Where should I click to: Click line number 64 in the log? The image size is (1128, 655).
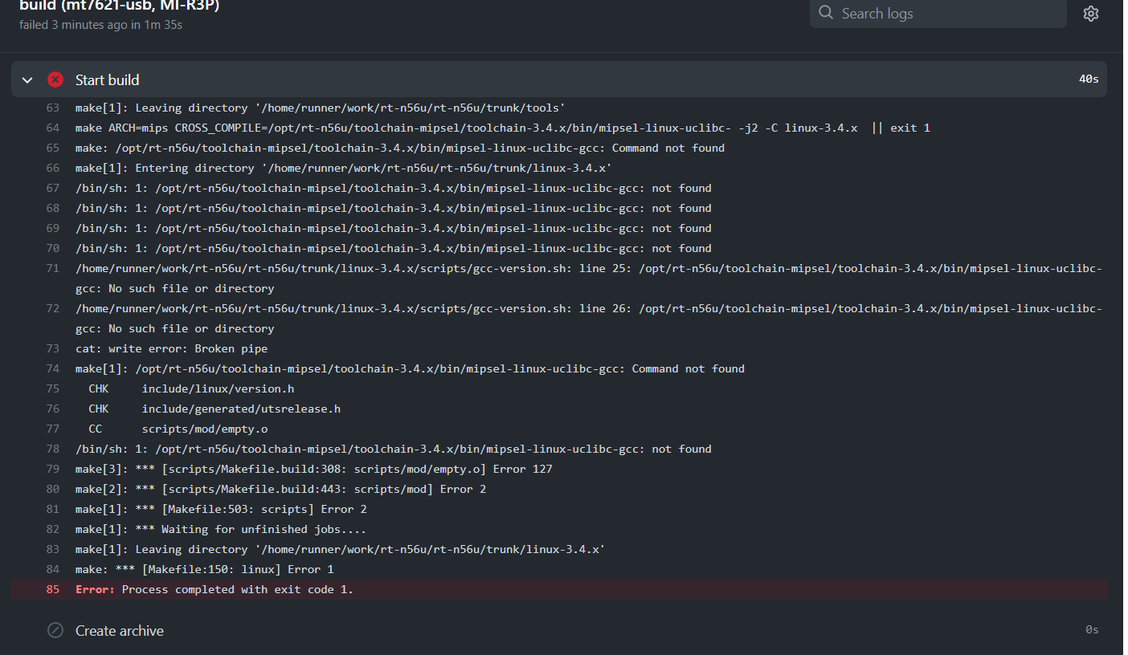click(x=52, y=127)
